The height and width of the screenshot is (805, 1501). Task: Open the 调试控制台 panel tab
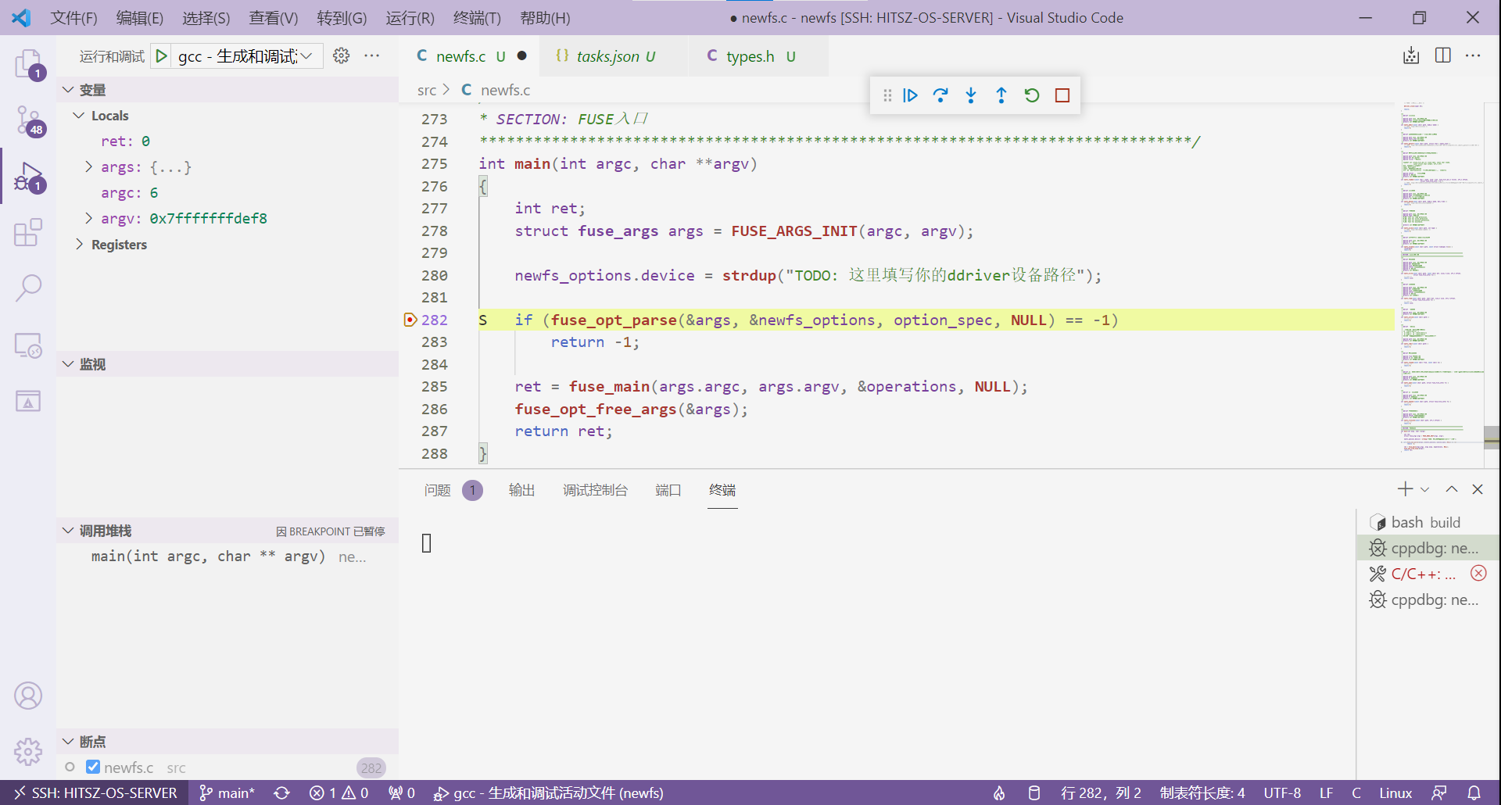595,490
